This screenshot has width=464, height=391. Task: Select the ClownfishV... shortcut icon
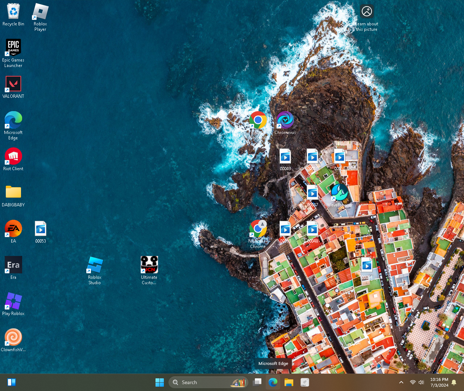[13, 341]
